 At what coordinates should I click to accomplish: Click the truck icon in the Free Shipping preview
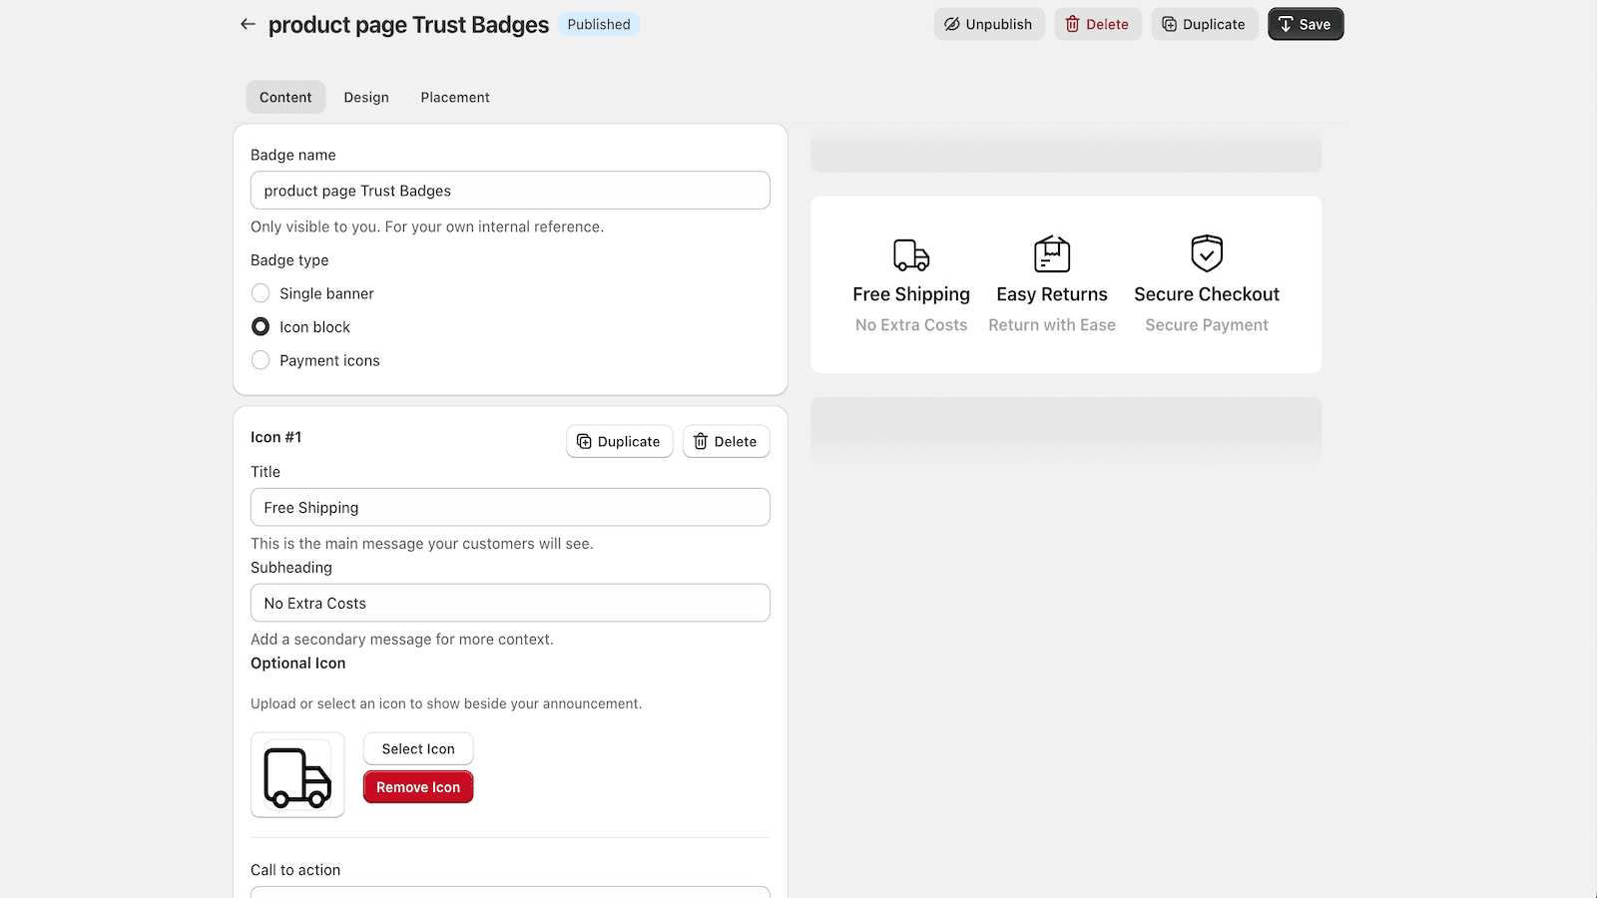[x=909, y=253]
